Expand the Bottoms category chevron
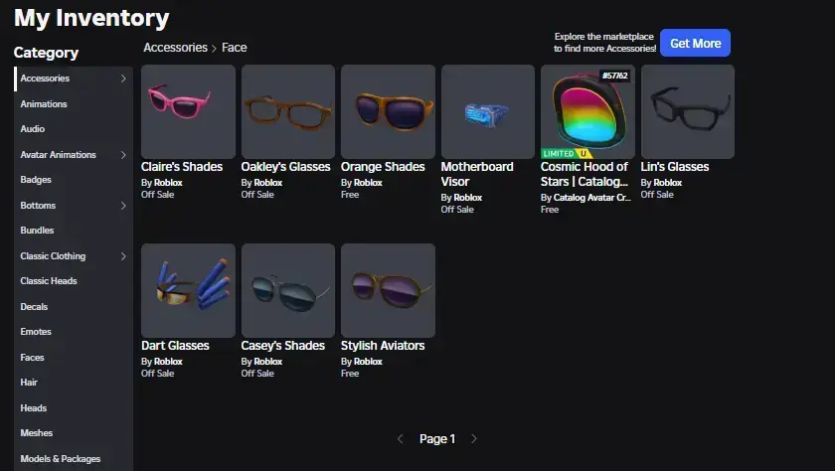Image resolution: width=835 pixels, height=471 pixels. pyautogui.click(x=123, y=206)
